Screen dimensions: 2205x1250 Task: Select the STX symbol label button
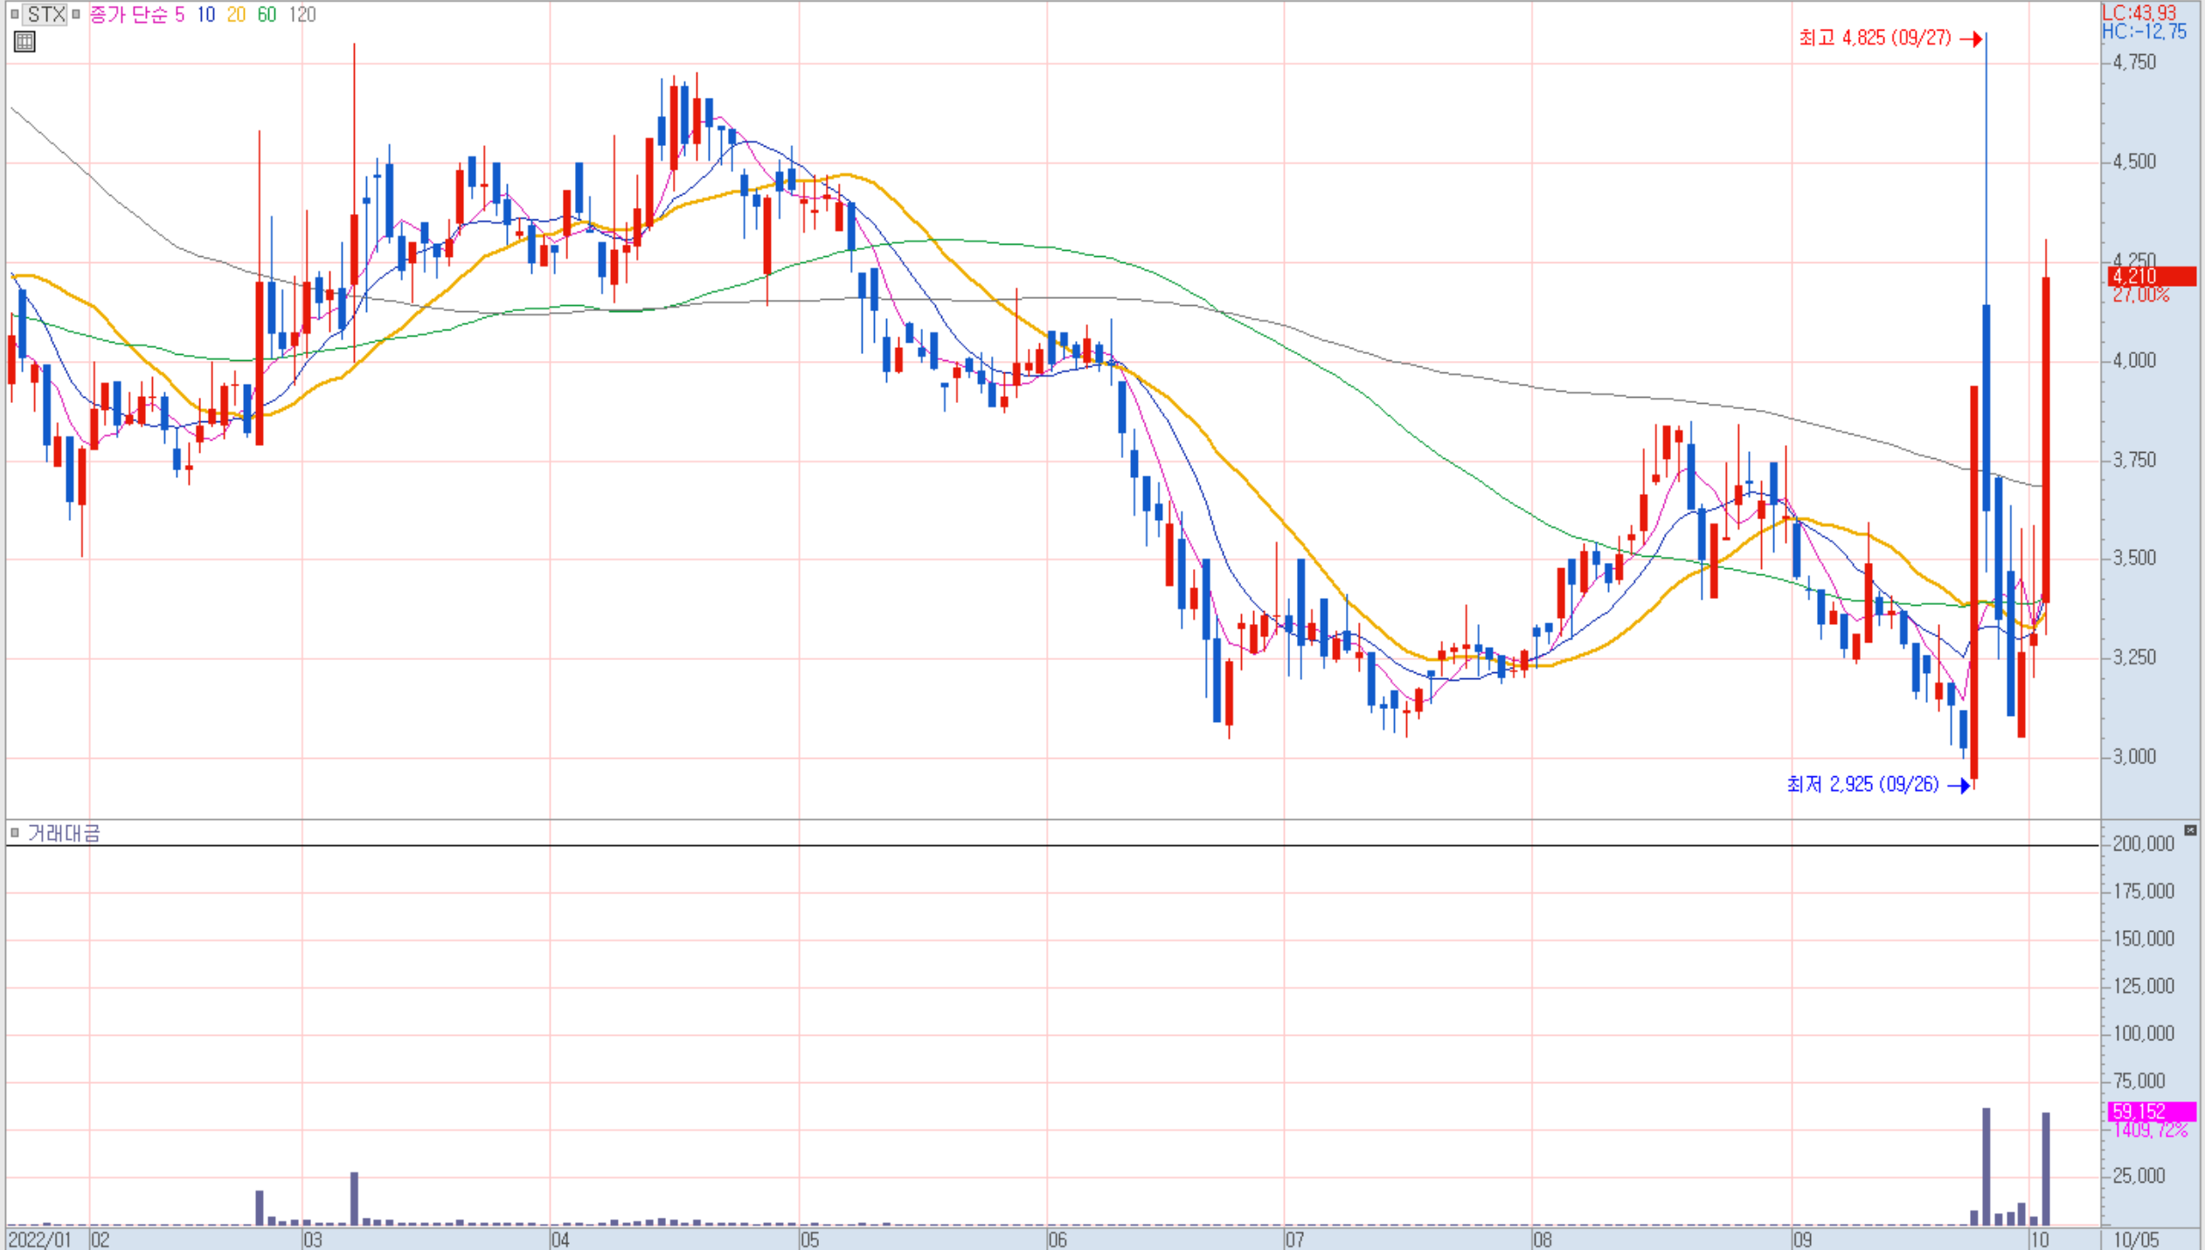pyautogui.click(x=45, y=14)
